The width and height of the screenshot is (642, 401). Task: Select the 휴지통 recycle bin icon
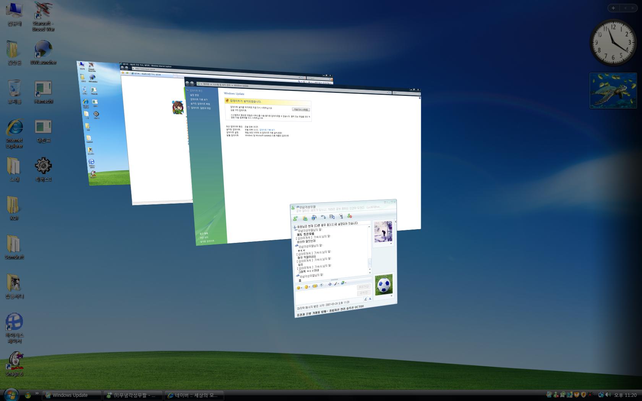[x=15, y=92]
